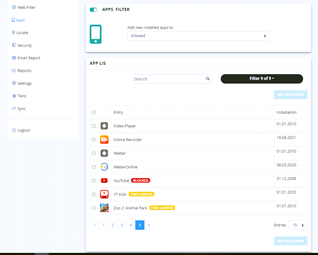Check the Zoo 2: Animal Park checkbox

(x=94, y=208)
